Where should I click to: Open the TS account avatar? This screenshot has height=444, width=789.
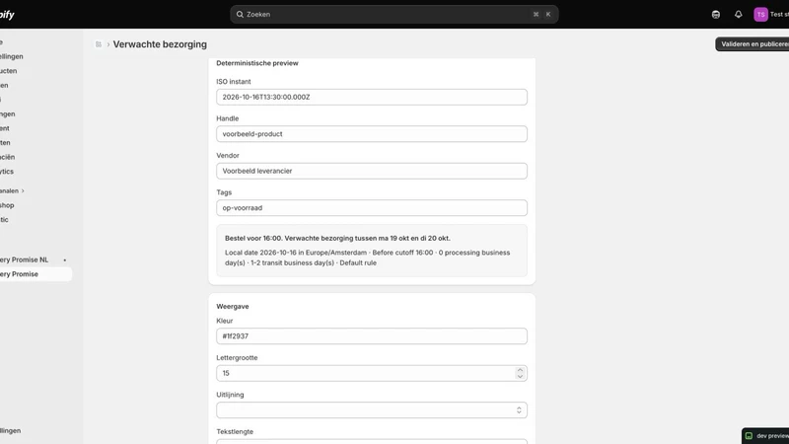760,14
